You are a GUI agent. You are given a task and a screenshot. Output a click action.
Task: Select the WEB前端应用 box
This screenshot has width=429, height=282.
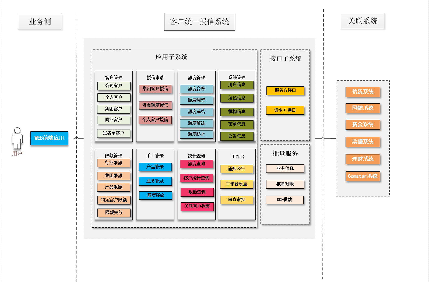pyautogui.click(x=49, y=138)
